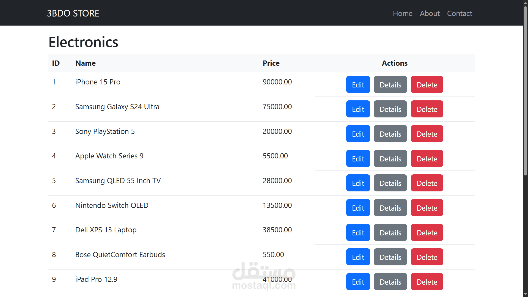Click the Samsung QLED 55 Inch TV name
This screenshot has width=528, height=297.
pyautogui.click(x=118, y=181)
